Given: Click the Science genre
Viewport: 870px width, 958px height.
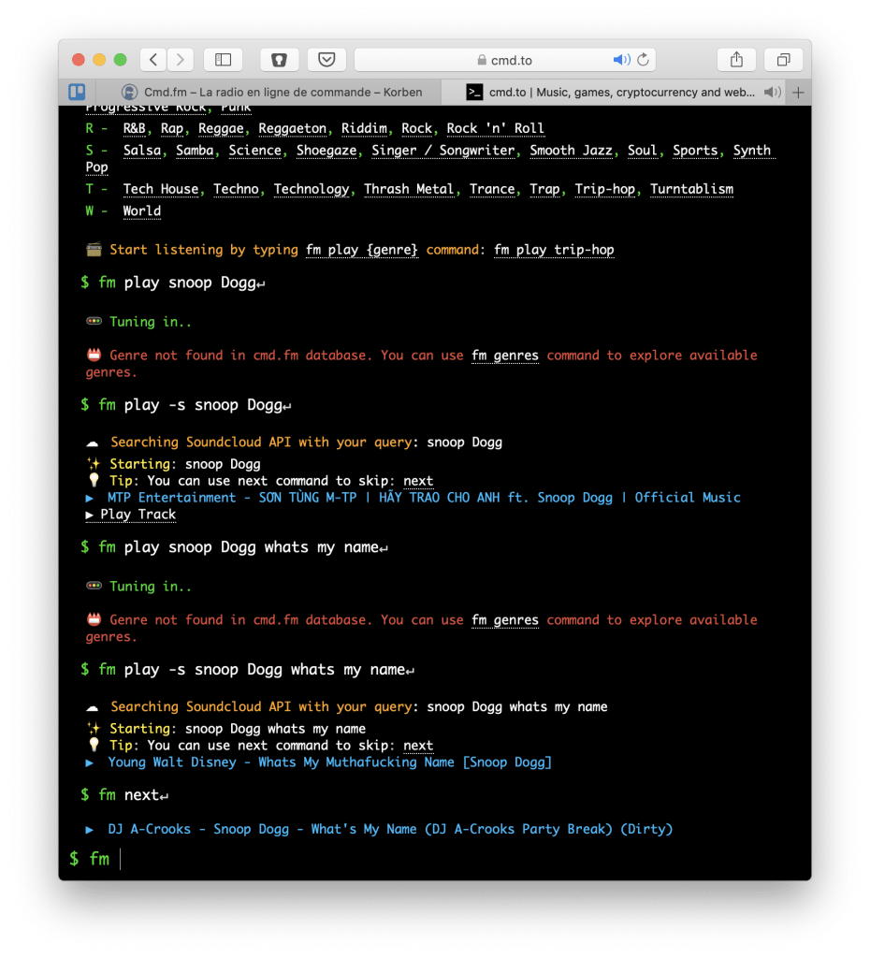Looking at the screenshot, I should pyautogui.click(x=254, y=151).
